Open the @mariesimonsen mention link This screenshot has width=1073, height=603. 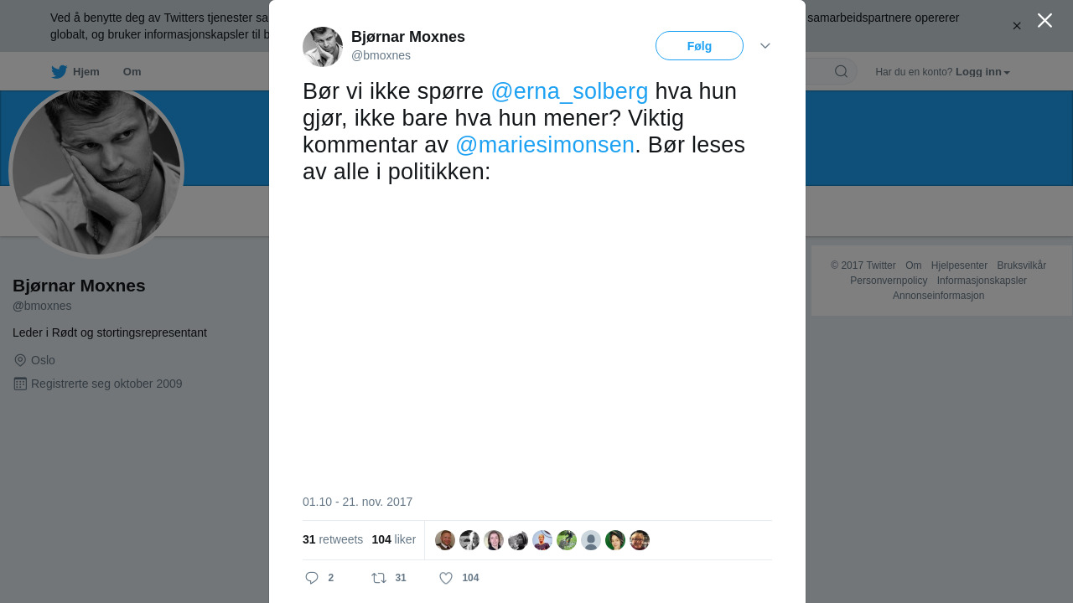[x=545, y=145]
